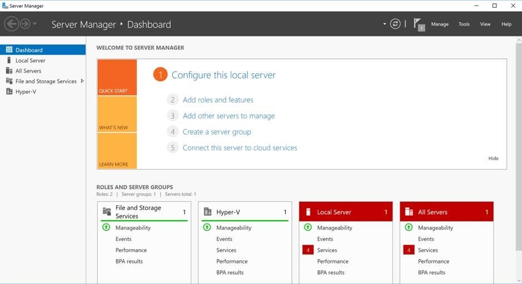Open the Manage menu
Screen dimensions: 522x284
[440, 24]
